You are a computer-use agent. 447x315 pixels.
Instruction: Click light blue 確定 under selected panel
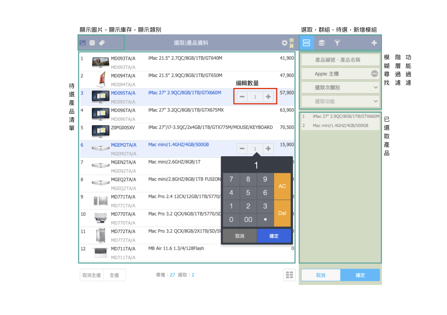(x=360, y=275)
